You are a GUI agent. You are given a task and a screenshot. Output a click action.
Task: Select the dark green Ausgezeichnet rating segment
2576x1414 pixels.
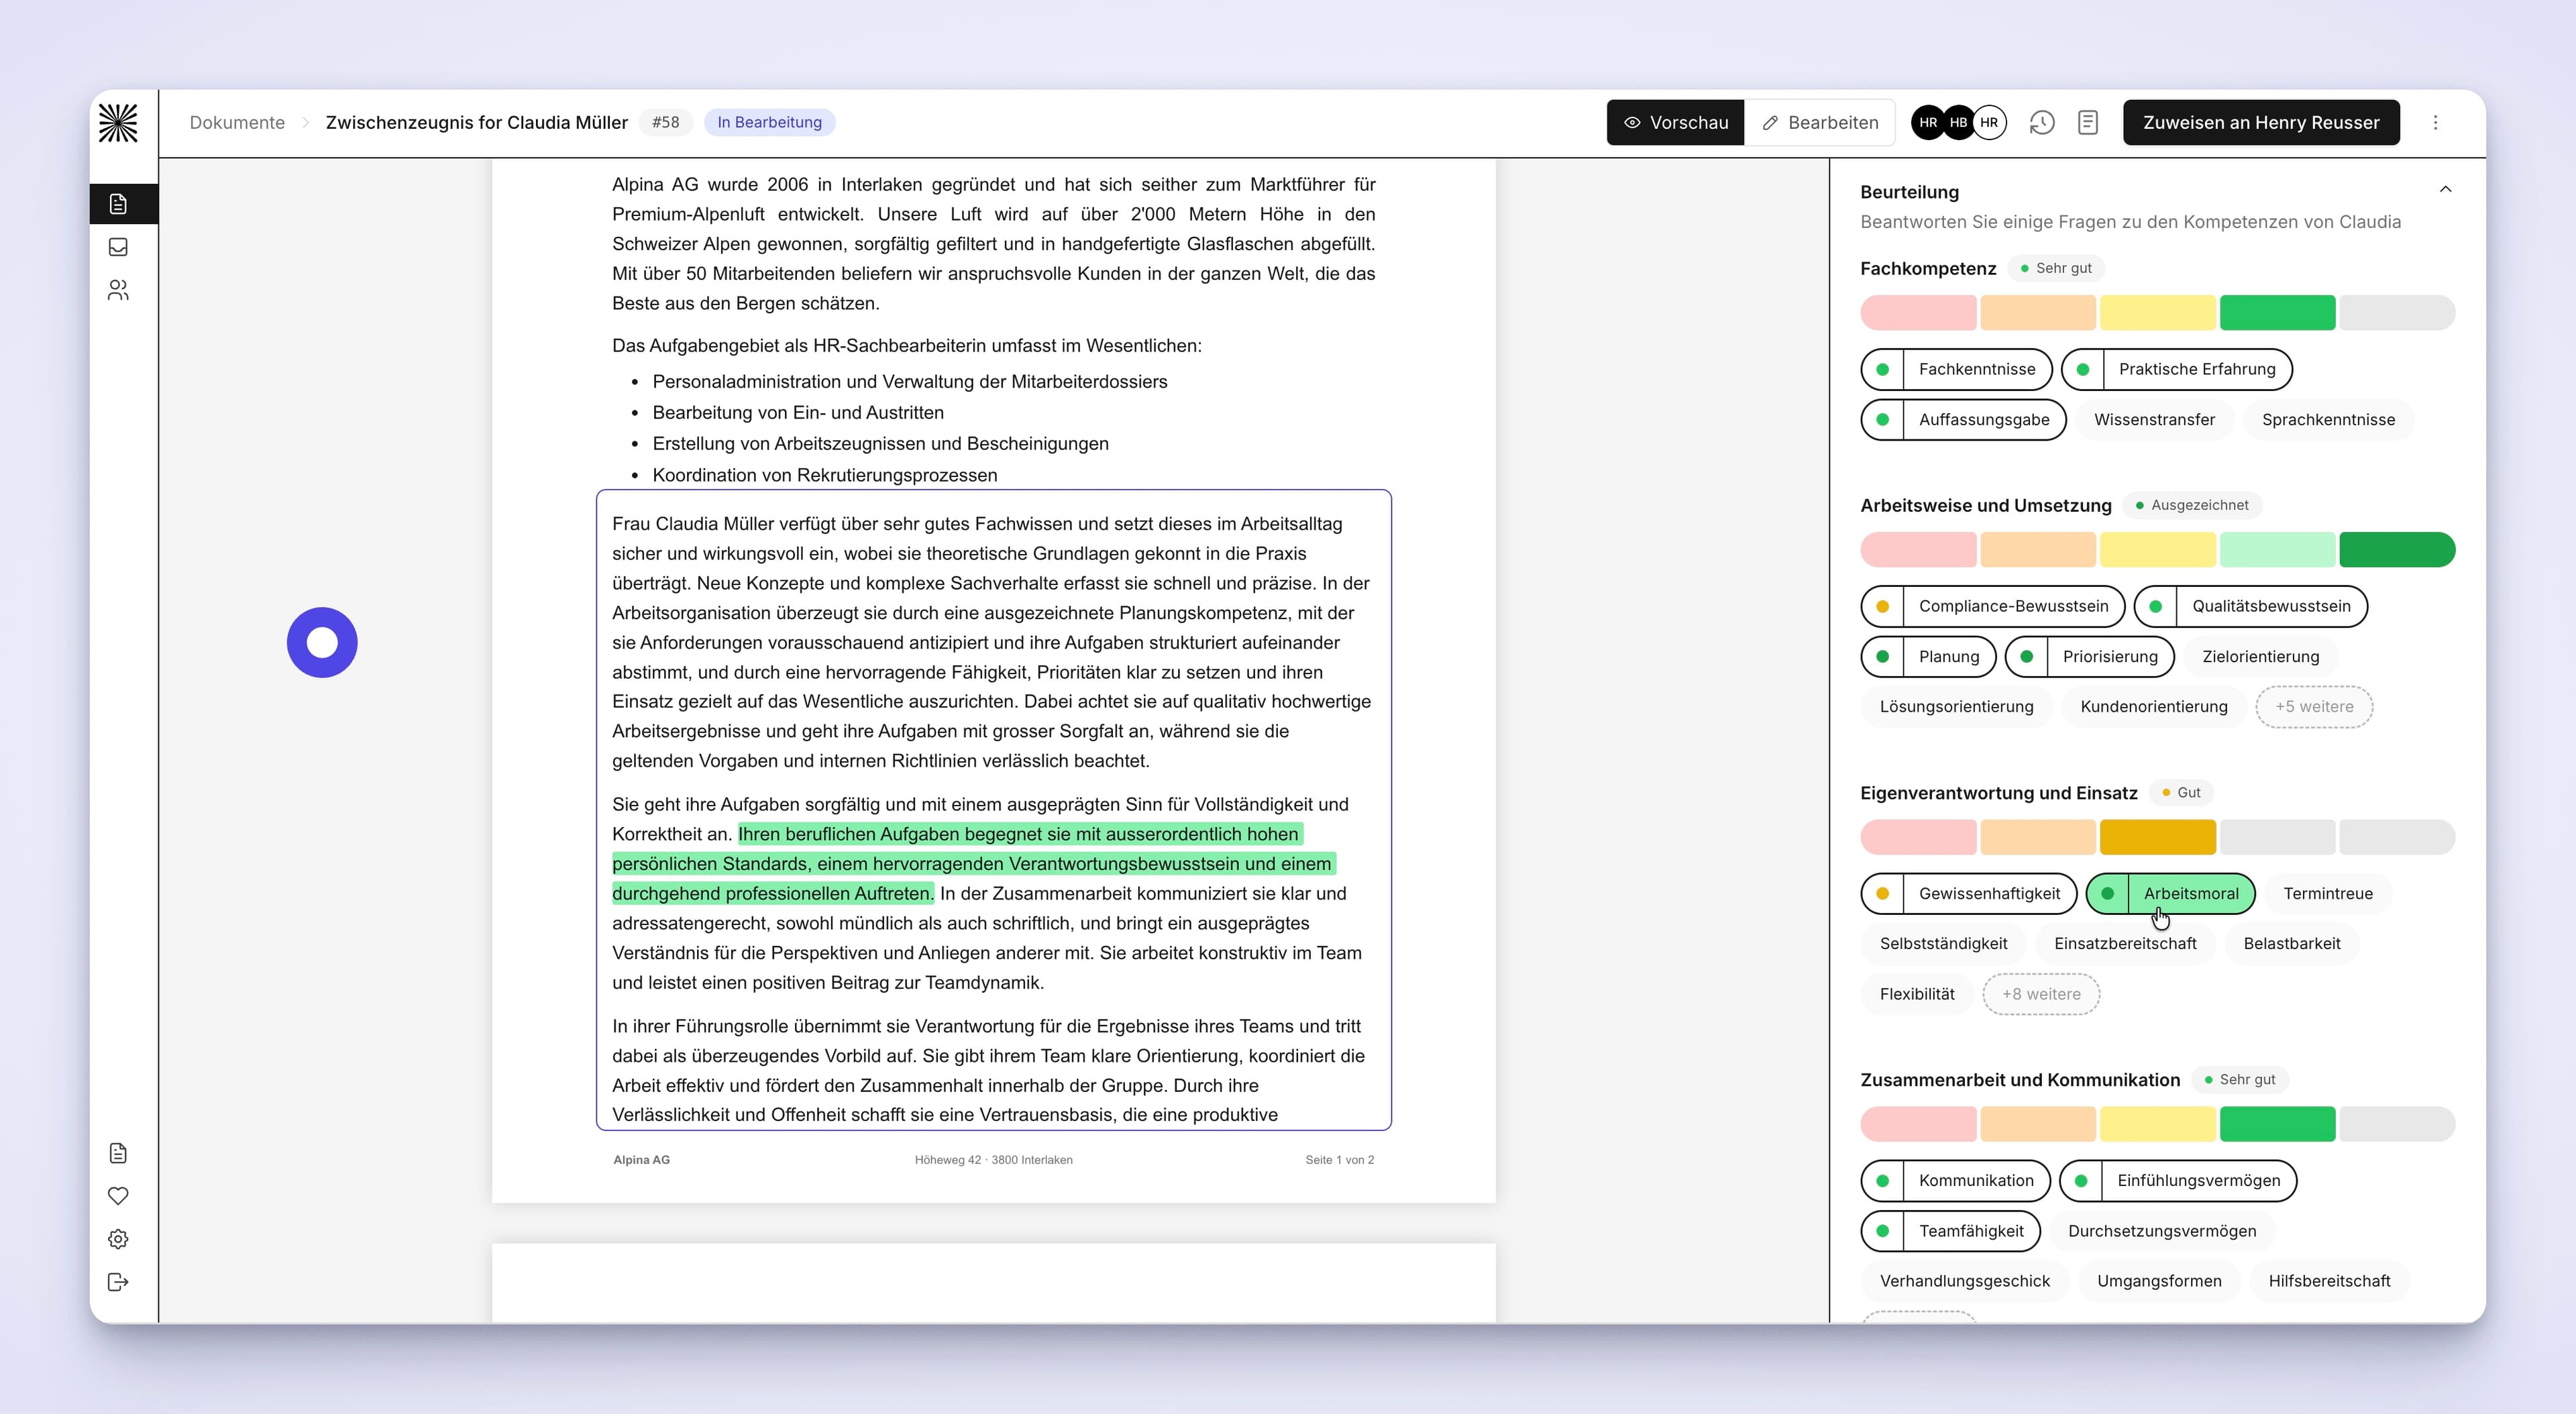[x=2397, y=550]
